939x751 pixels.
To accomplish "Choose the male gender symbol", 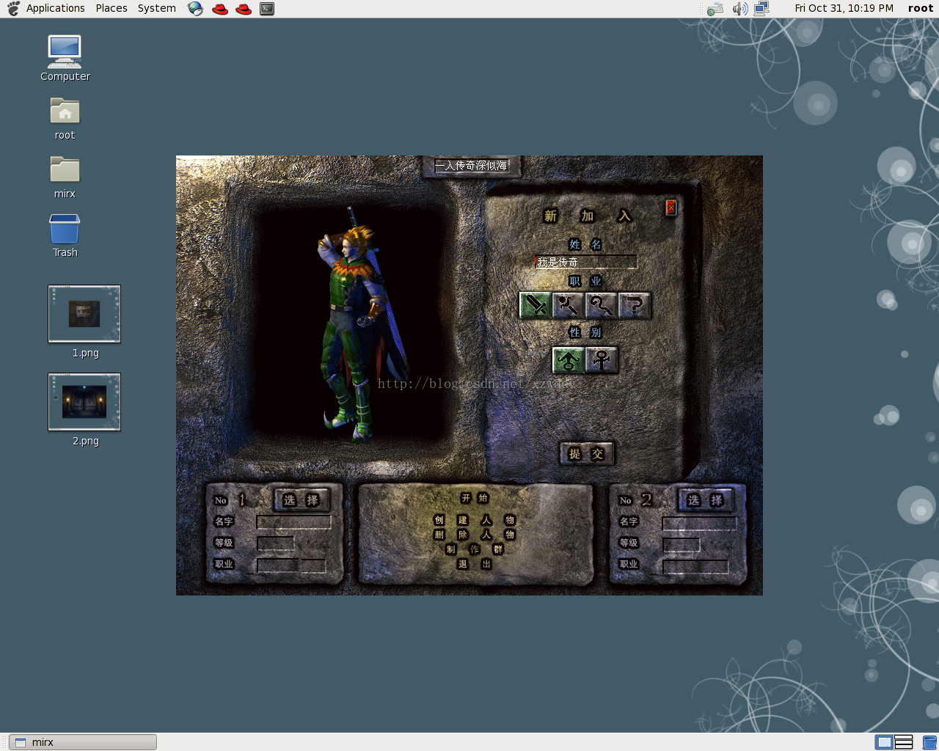I will pos(569,360).
